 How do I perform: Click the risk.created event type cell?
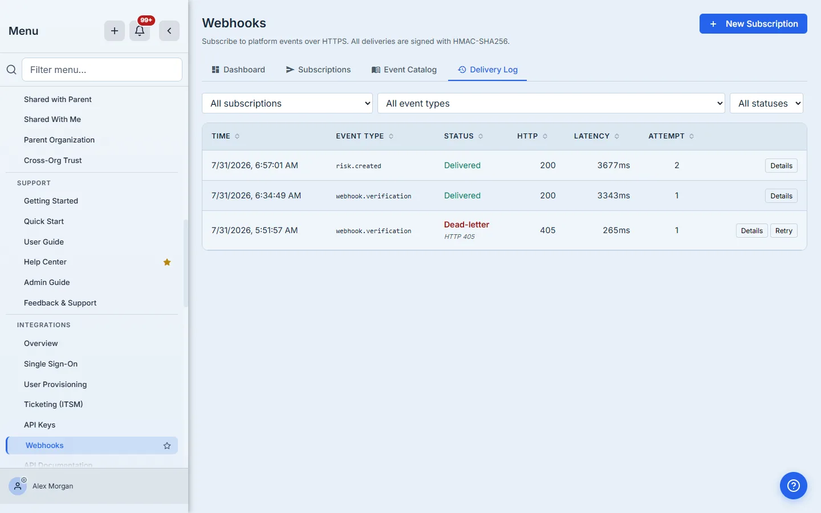click(x=359, y=166)
